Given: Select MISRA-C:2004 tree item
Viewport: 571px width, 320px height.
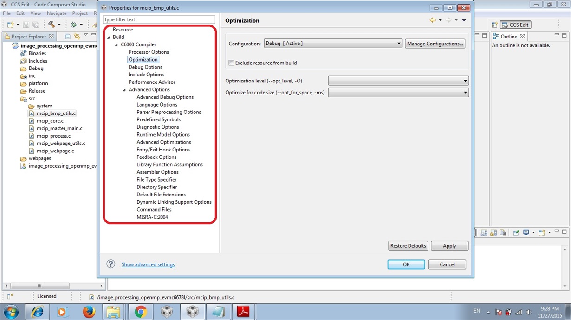Looking at the screenshot, I should [152, 217].
